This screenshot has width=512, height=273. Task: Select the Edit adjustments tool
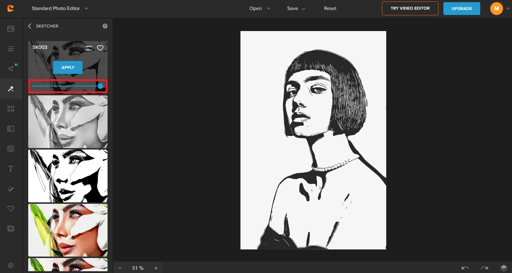[11, 49]
